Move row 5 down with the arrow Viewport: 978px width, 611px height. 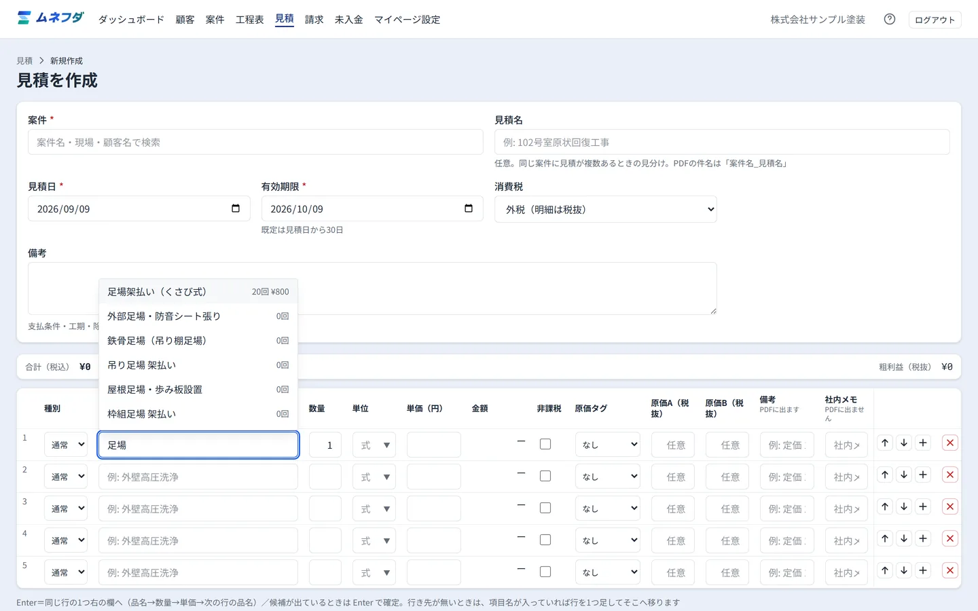click(904, 570)
